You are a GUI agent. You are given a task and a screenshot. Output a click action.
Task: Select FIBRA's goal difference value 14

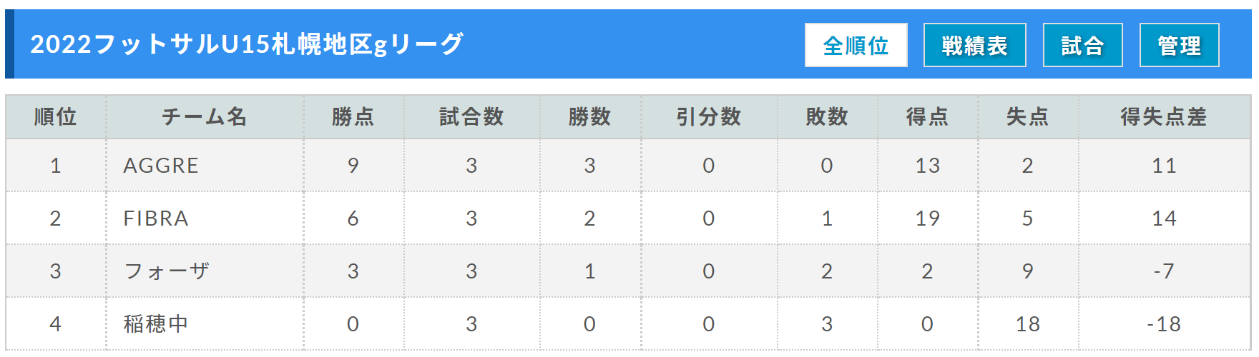[x=1164, y=218]
